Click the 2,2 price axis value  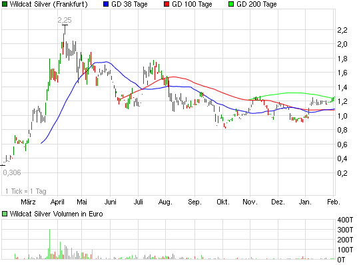point(342,30)
